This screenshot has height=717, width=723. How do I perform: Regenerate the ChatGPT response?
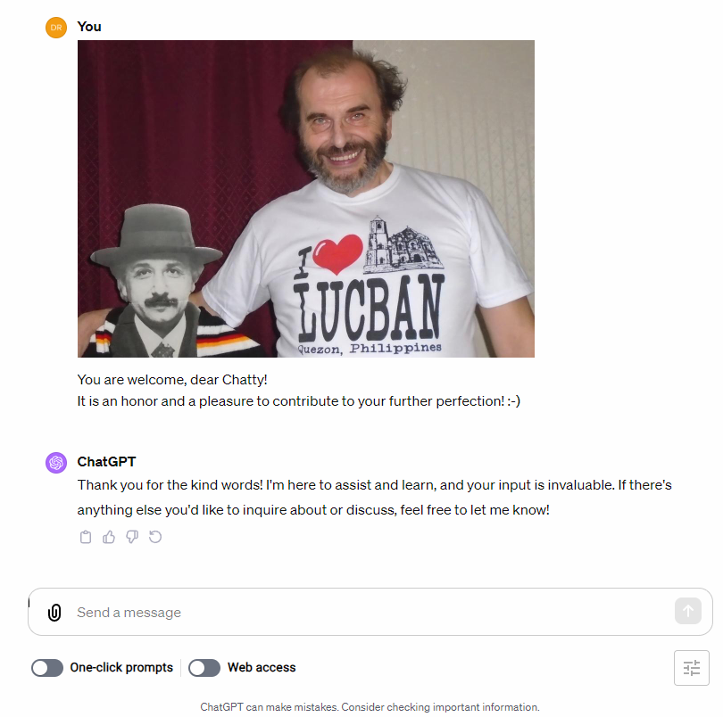coord(155,537)
